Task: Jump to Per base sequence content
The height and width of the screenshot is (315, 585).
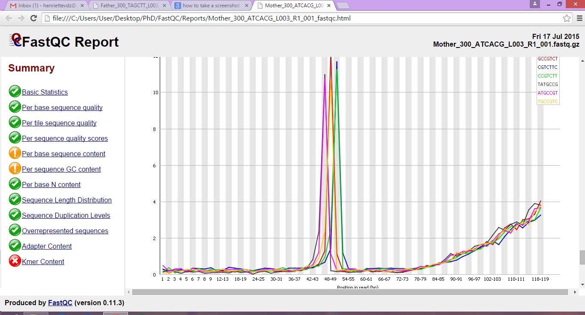Action: coord(63,154)
